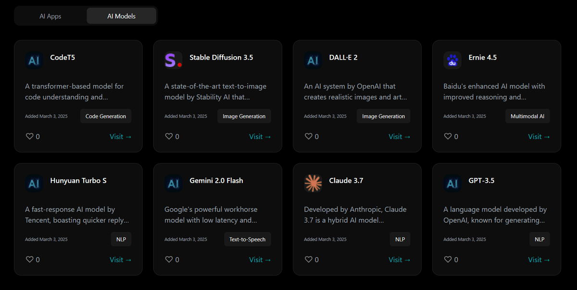Click the Code Generation tag on CodeT5

click(x=106, y=116)
